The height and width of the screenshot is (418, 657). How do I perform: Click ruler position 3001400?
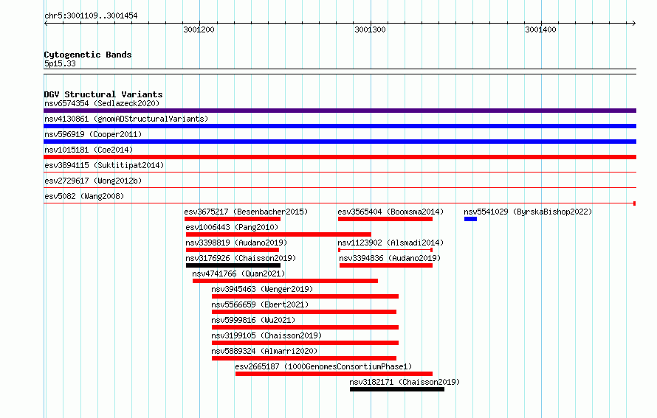click(x=540, y=29)
